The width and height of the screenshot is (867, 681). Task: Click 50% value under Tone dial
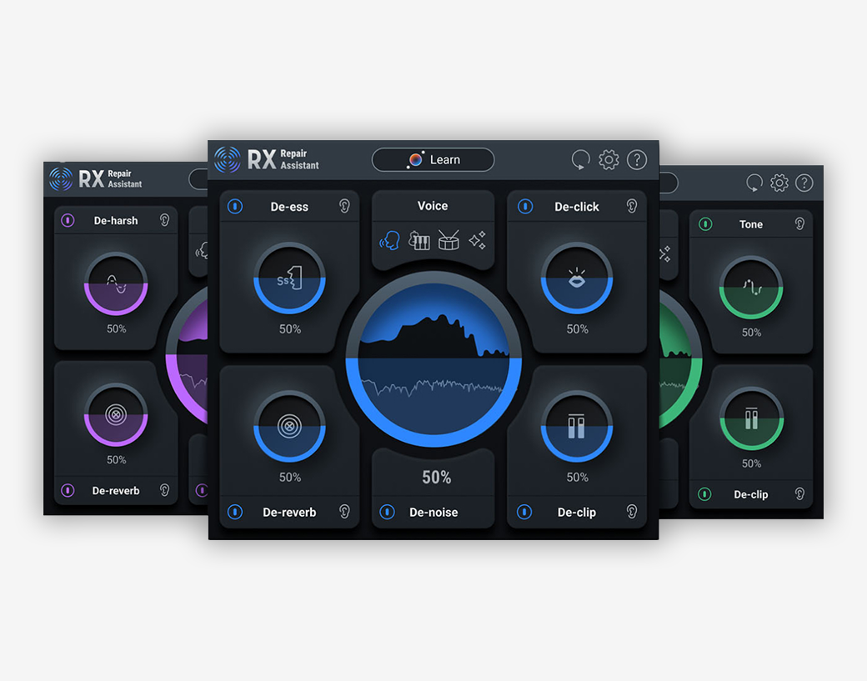point(751,333)
